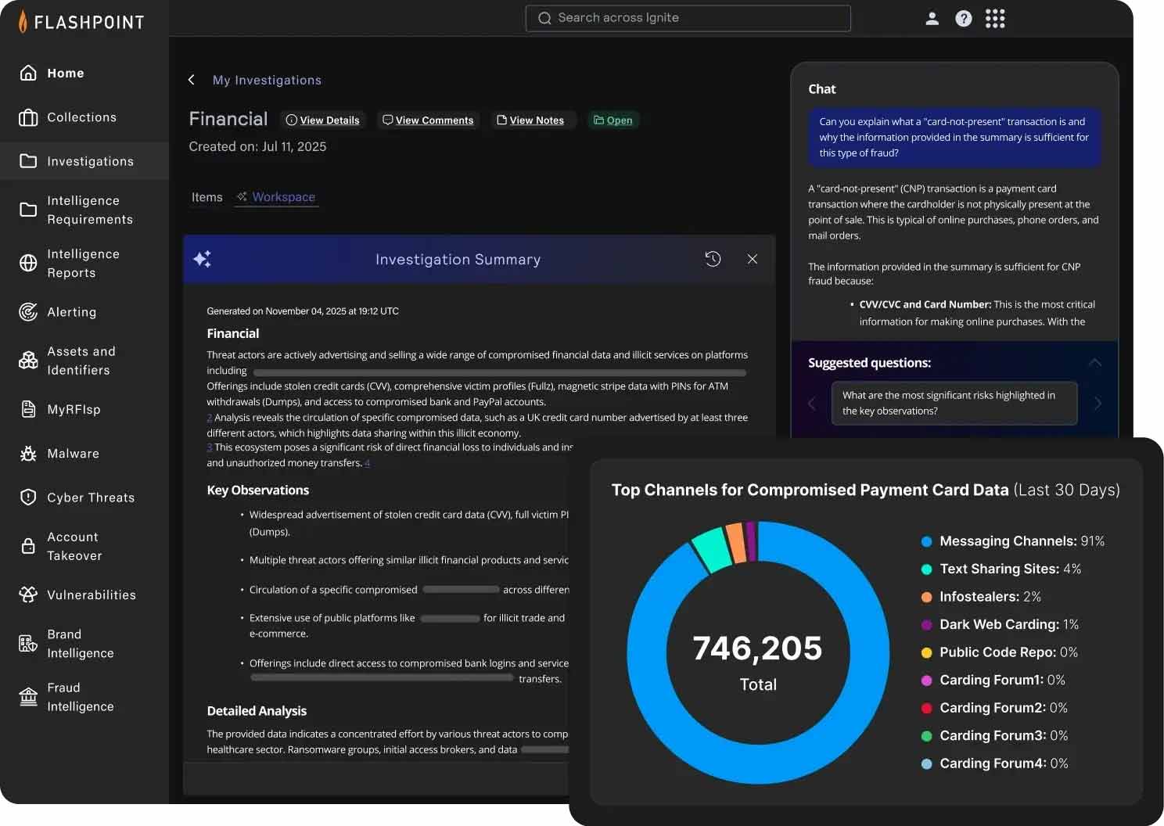This screenshot has height=826, width=1164.
Task: Click the 746,205 total in the donut chart
Action: (x=757, y=648)
